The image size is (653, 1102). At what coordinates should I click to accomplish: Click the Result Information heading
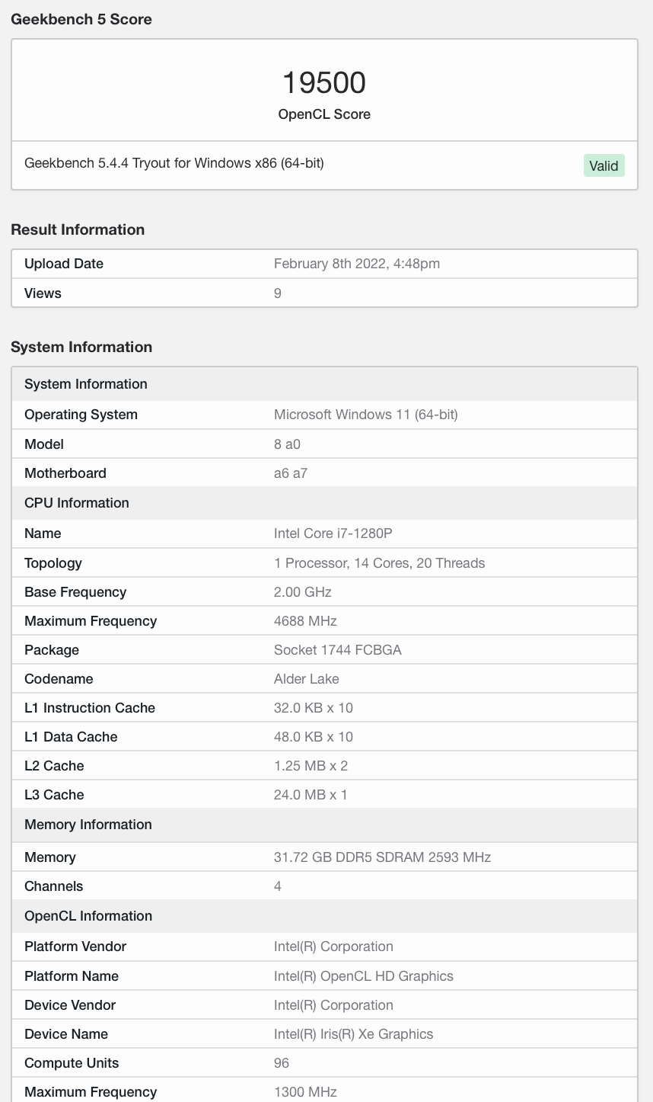78,229
